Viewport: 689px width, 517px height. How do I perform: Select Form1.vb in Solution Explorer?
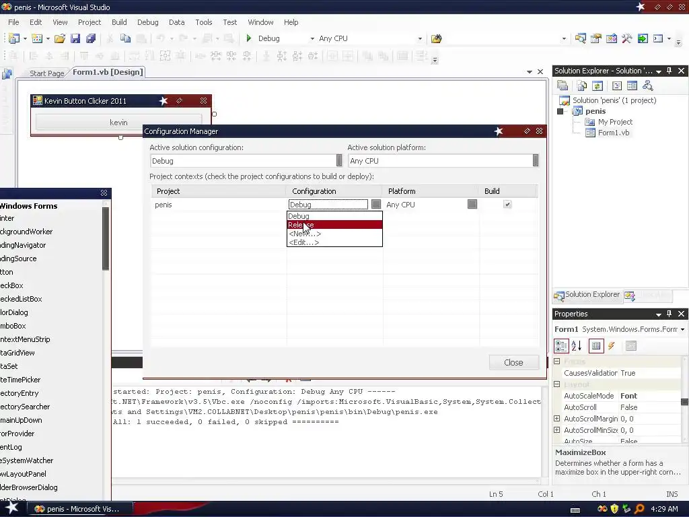click(x=614, y=133)
